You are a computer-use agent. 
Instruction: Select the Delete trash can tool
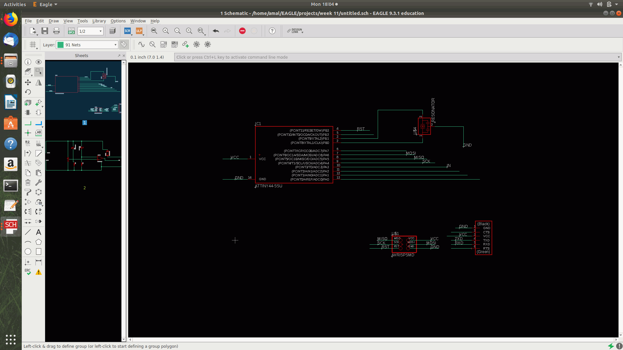tap(28, 183)
